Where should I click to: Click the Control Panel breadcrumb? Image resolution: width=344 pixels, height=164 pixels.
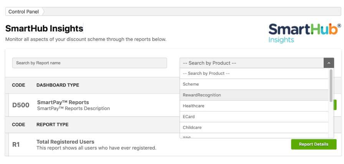[23, 11]
